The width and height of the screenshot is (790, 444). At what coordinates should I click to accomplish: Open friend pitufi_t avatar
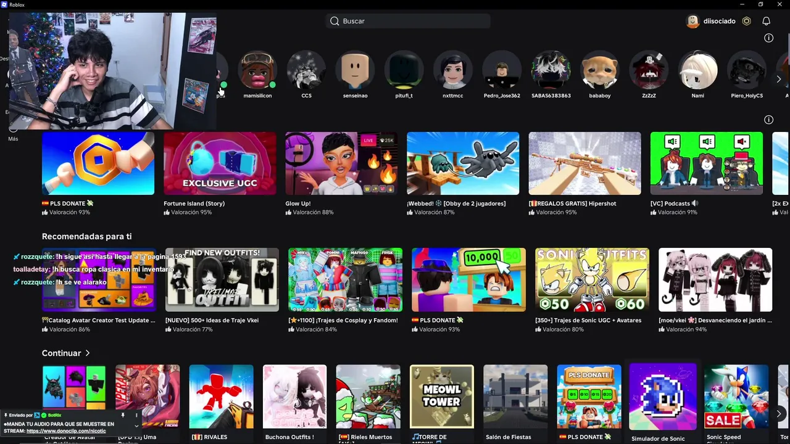point(404,70)
